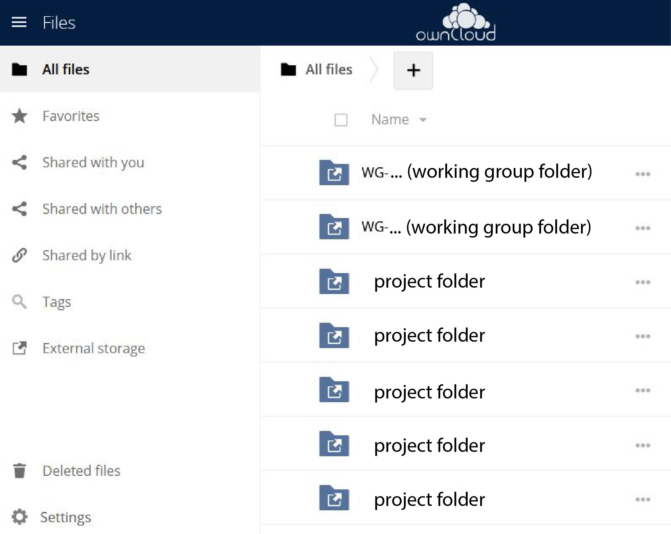Open Shared by link section

pos(86,255)
